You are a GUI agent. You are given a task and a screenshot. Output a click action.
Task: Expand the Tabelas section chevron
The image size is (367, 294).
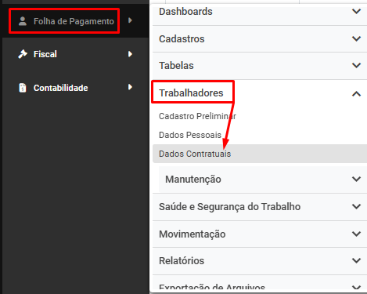point(356,65)
